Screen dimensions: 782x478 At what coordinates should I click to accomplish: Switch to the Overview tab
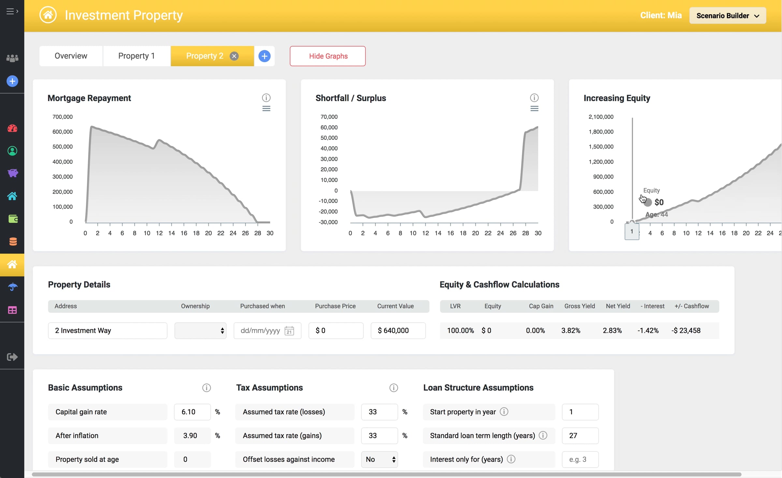[71, 56]
